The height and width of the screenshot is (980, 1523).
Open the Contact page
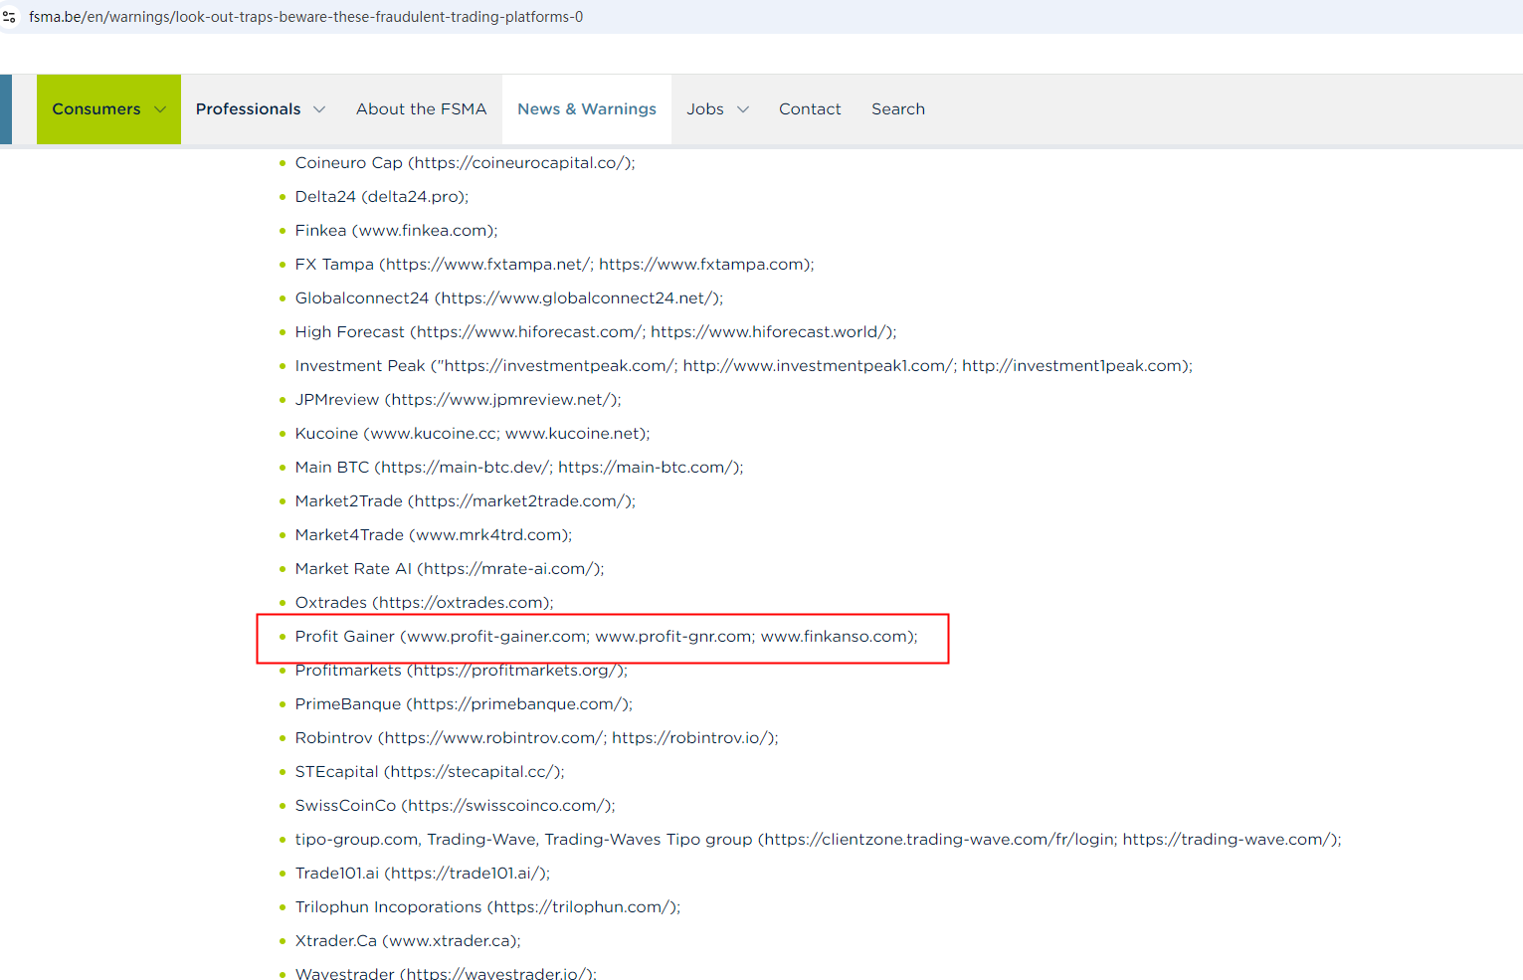[810, 109]
